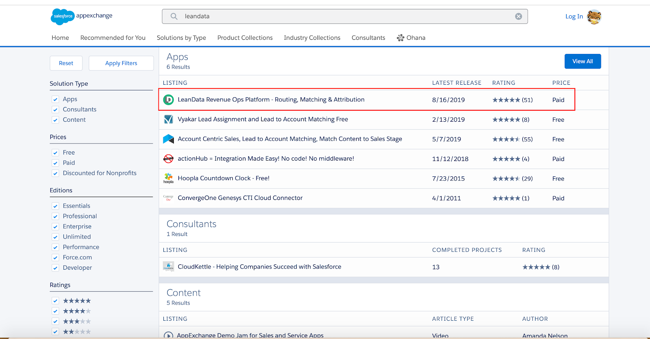Image resolution: width=650 pixels, height=339 pixels.
Task: Toggle the Enterprise edition filter
Action: [55, 227]
